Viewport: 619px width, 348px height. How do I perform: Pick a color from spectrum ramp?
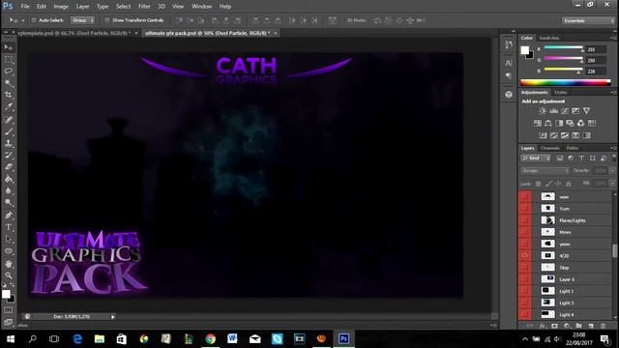(x=565, y=82)
